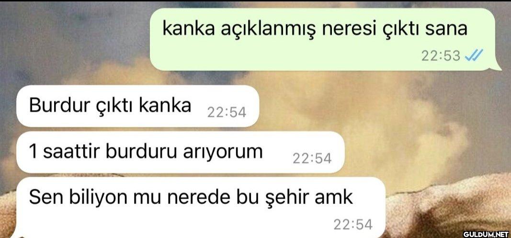Click the word 'açıklanmış' in green message
The height and width of the screenshot is (238, 511).
(268, 29)
